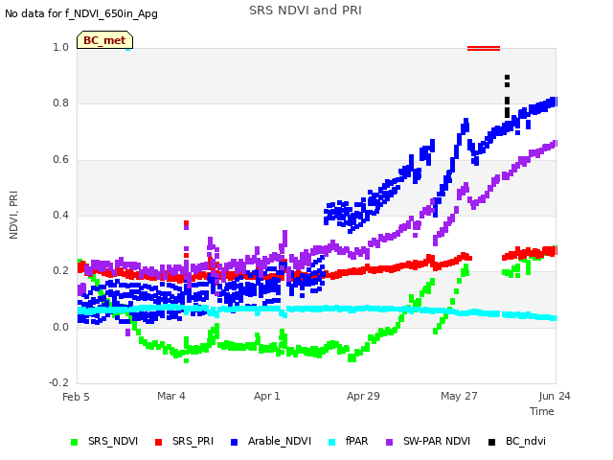Click the 0.2 y-axis tick label
This screenshot has height=460, width=613.
60,271
